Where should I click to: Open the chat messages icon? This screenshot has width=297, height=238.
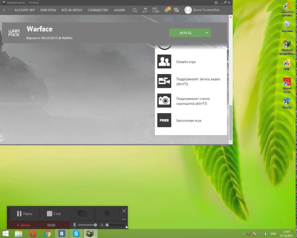[x=176, y=10]
